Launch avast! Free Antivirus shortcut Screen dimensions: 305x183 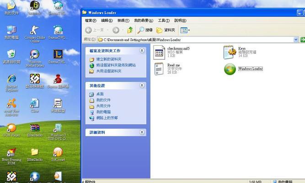(11, 107)
